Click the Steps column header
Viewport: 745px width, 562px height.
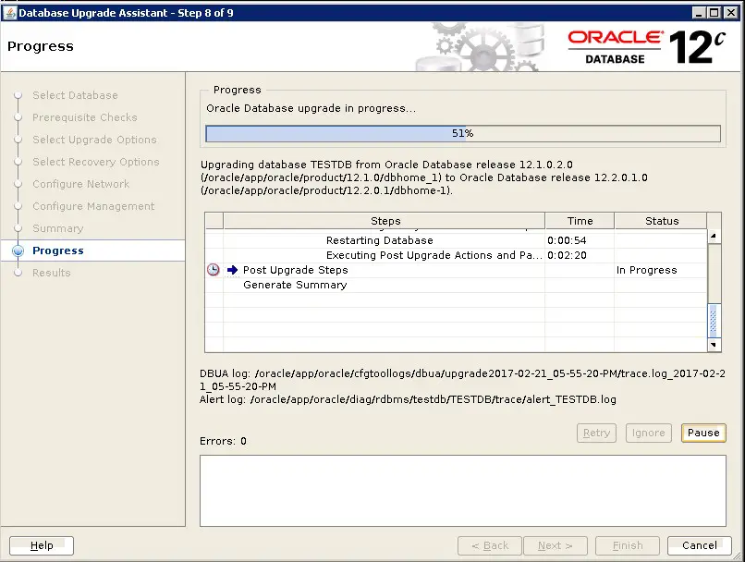pos(385,221)
